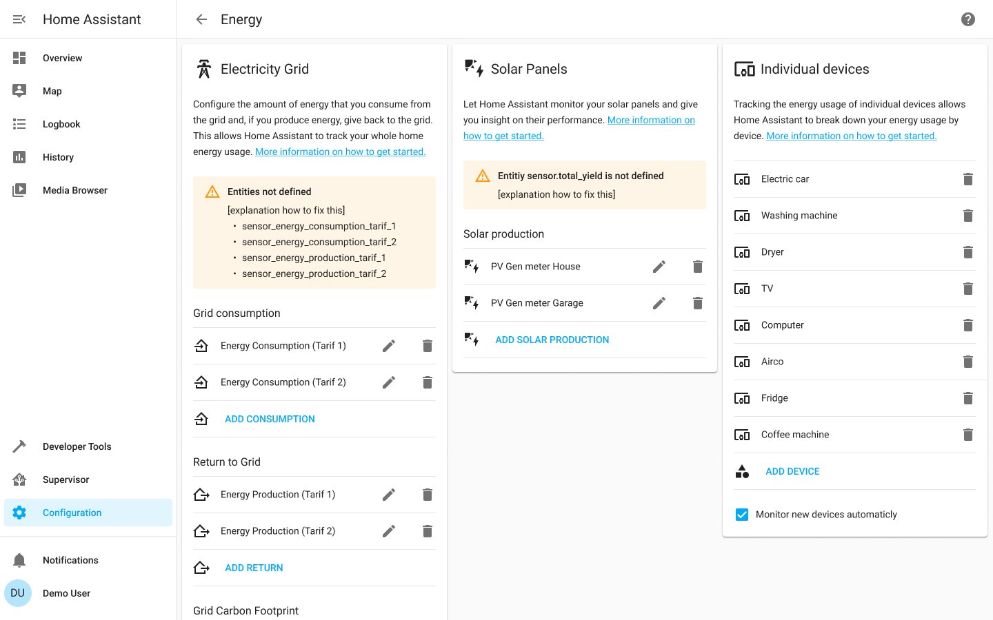Open the help question mark icon
This screenshot has height=620, width=993.
click(x=968, y=19)
